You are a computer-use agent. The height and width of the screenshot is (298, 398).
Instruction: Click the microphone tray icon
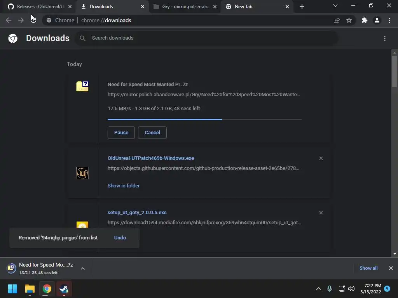pos(330,289)
